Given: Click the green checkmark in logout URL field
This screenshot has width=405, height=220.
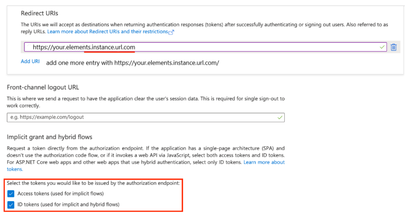Looking at the screenshot, I should click(x=280, y=117).
